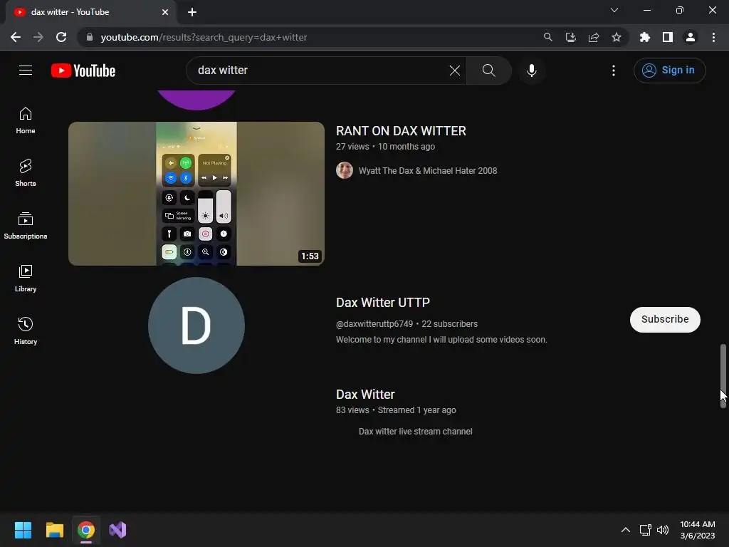The width and height of the screenshot is (729, 547).
Task: Open the RANT ON DAX WITTER title
Action: [401, 131]
